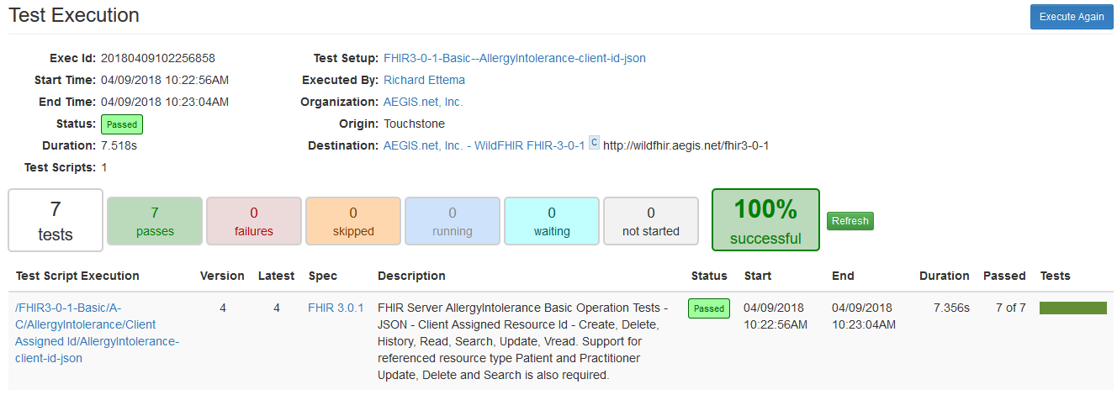The height and width of the screenshot is (395, 1117).
Task: Filter by the 0 skipped box
Action: (x=353, y=221)
